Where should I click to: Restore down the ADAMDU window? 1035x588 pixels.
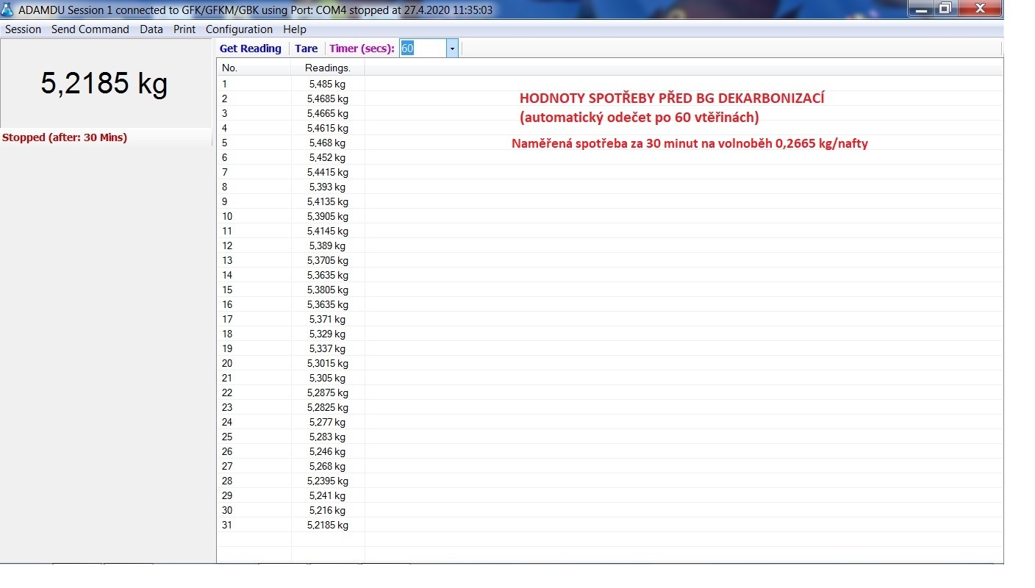click(x=945, y=8)
